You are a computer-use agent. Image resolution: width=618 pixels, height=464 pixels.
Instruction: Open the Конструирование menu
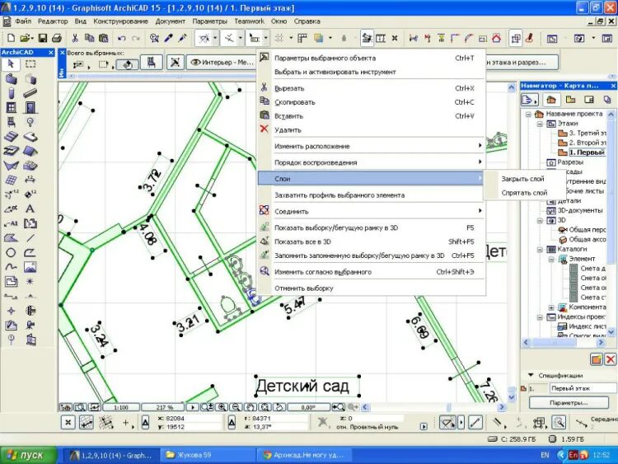[x=120, y=21]
